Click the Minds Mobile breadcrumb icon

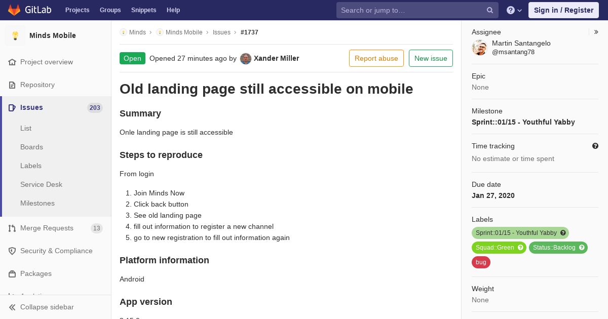(160, 32)
